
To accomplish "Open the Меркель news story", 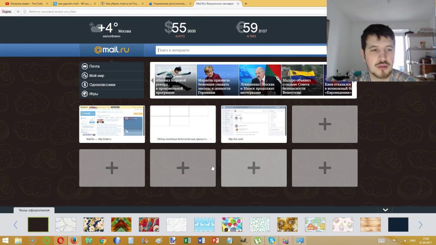I will click(218, 80).
